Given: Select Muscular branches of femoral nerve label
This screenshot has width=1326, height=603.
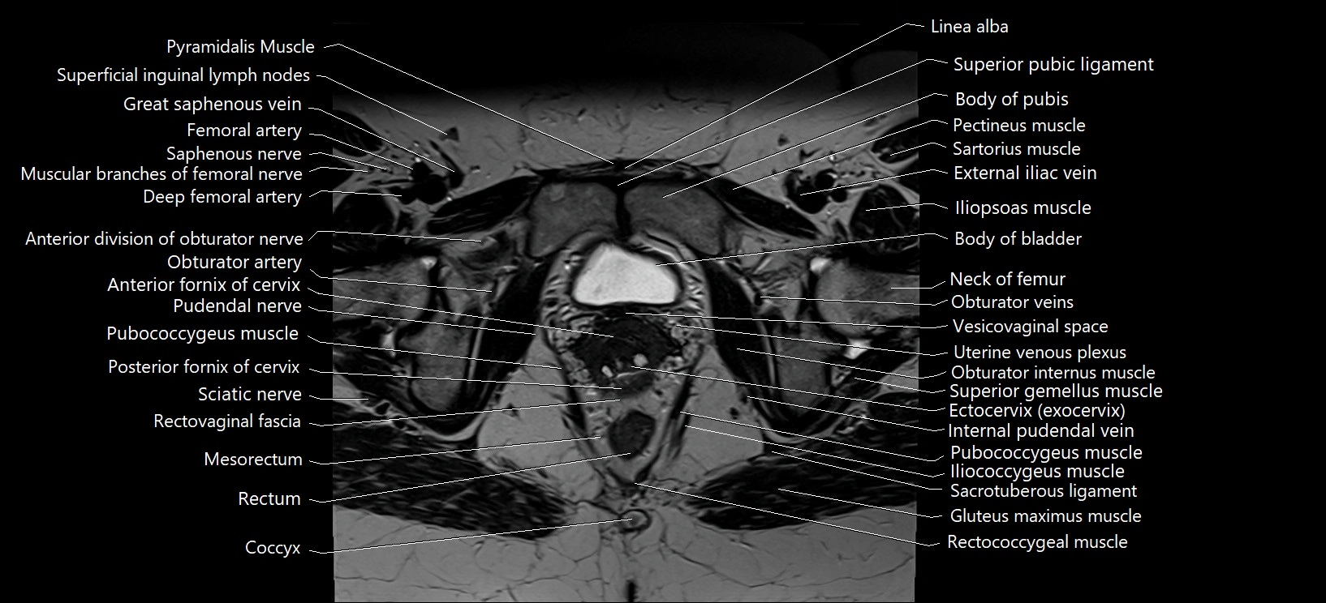Looking at the screenshot, I should click(161, 174).
